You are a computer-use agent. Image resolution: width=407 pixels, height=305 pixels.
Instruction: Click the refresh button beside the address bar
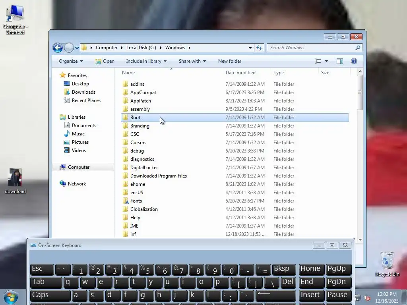pos(259,48)
